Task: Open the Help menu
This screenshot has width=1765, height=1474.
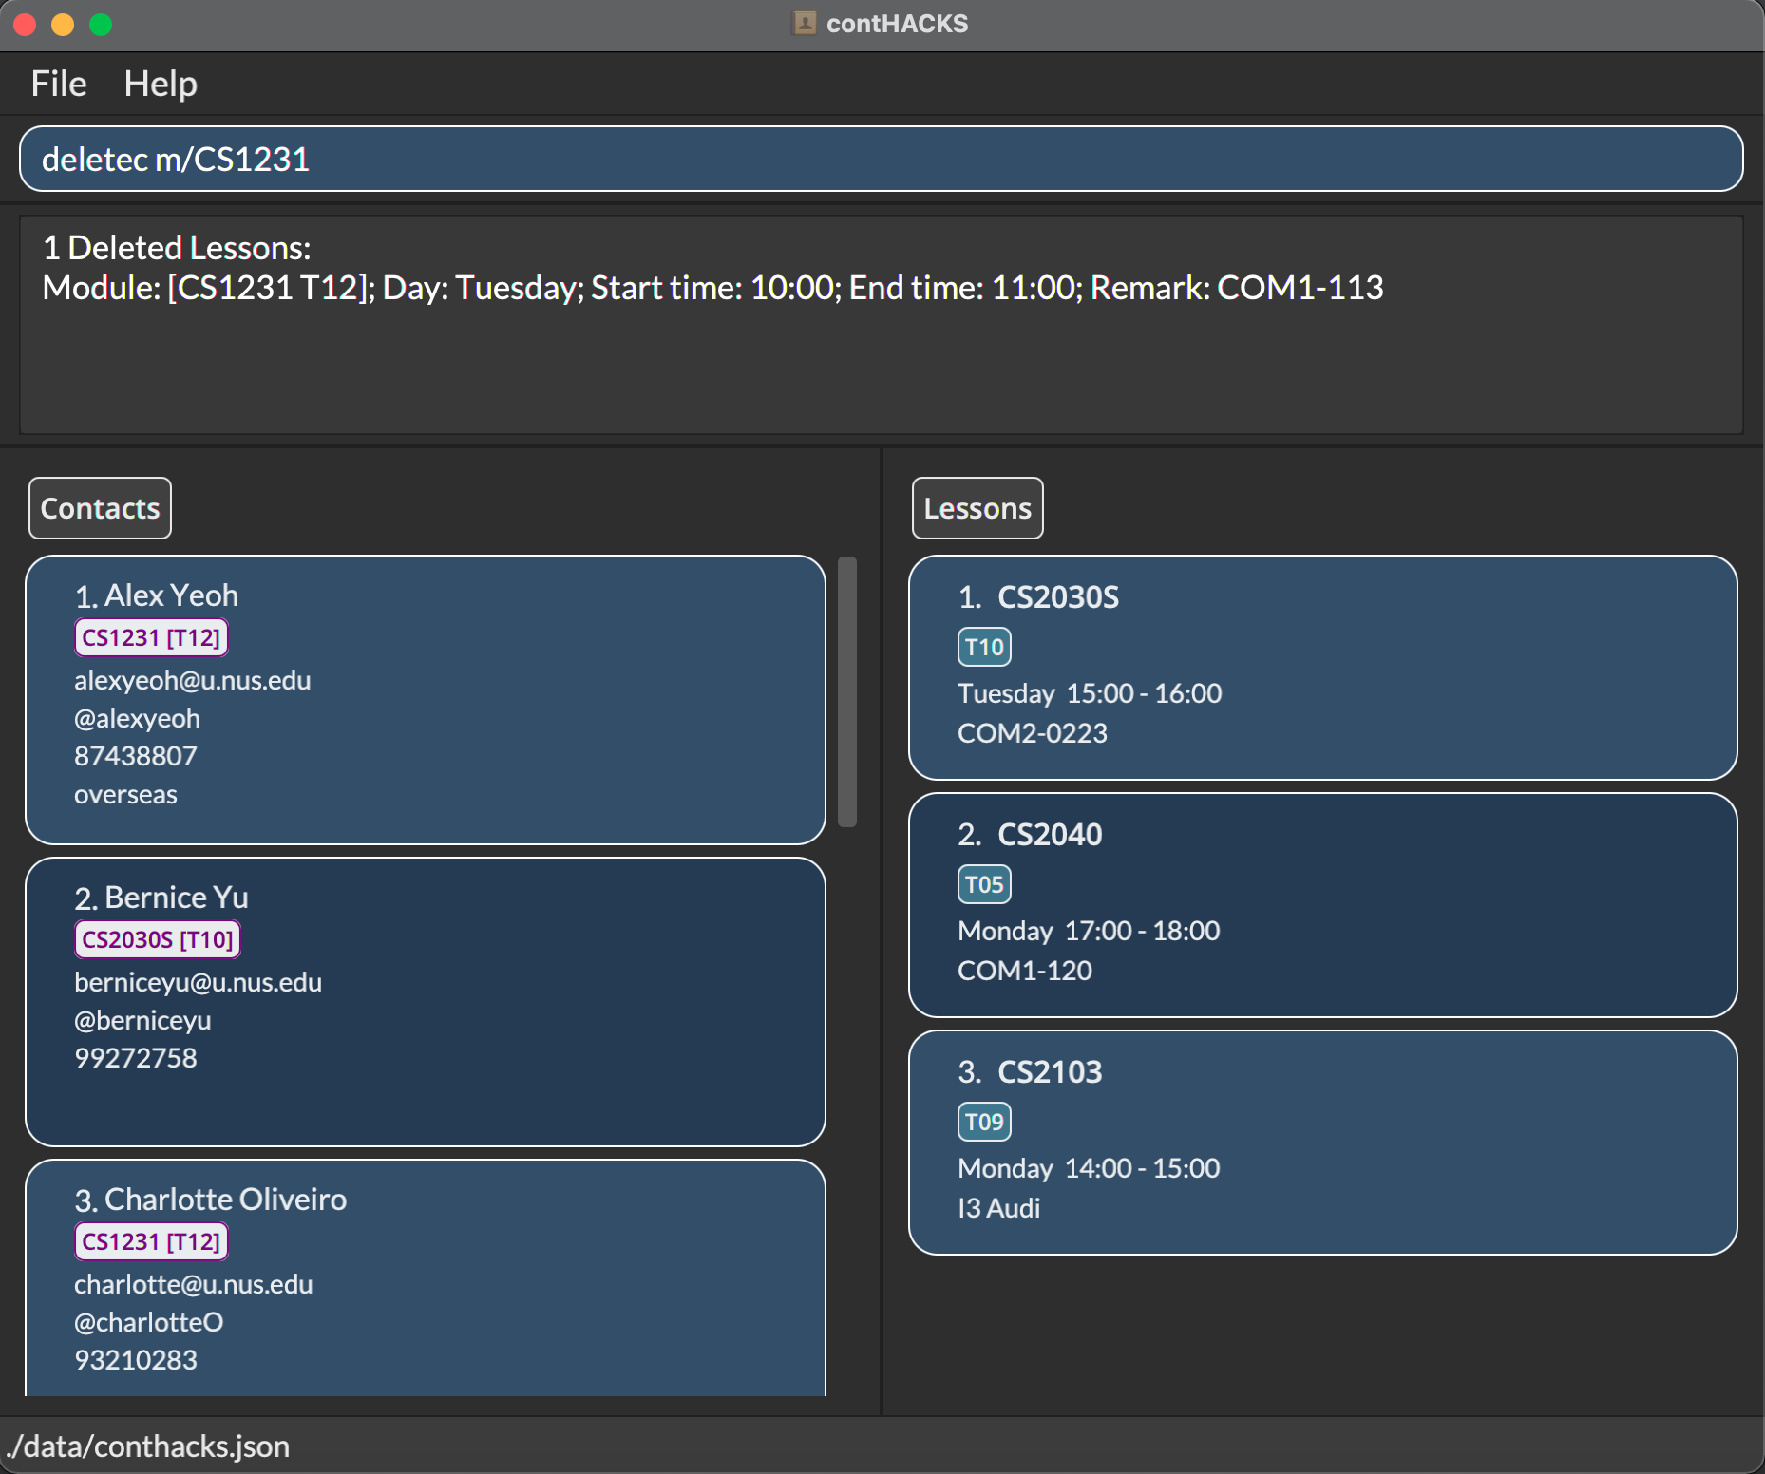Action: click(x=161, y=84)
